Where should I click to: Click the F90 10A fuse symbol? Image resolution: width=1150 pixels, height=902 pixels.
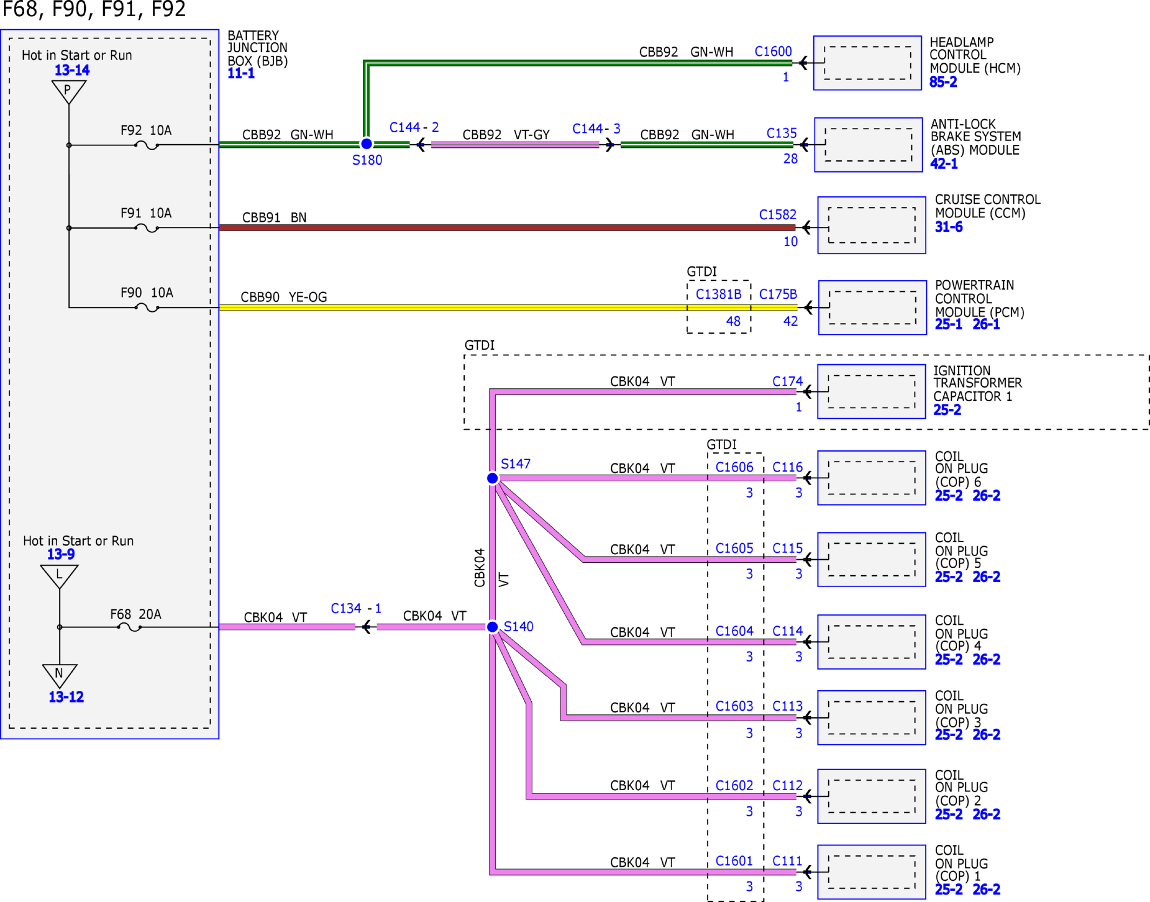(146, 307)
